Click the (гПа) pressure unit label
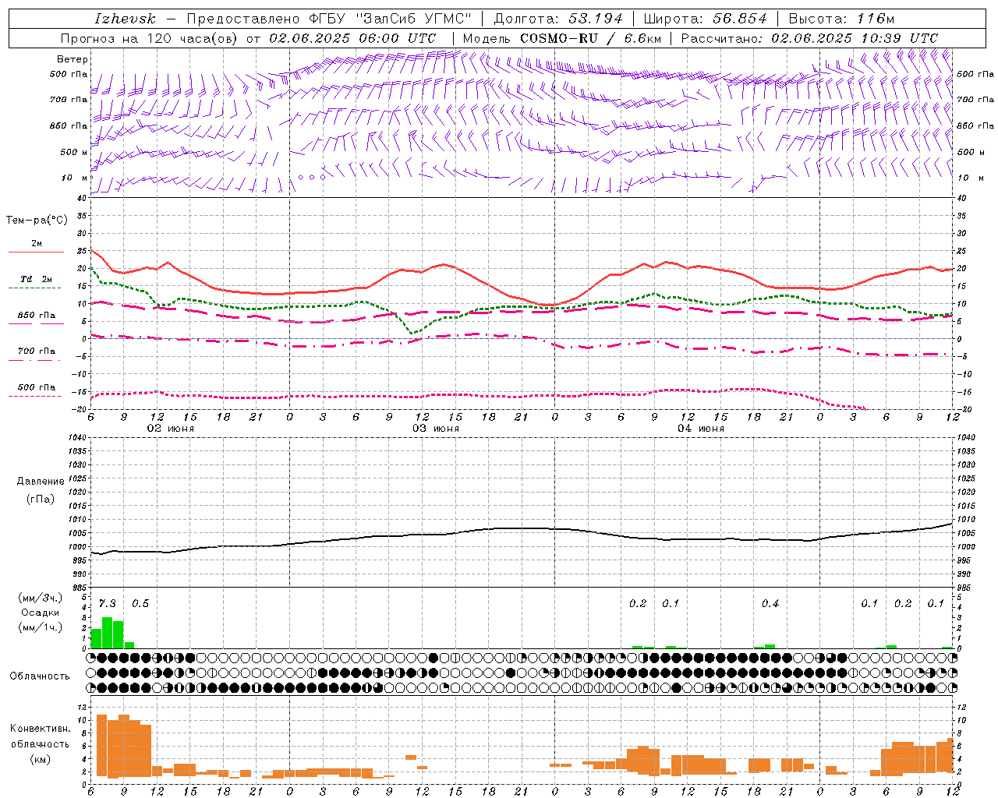998x798 pixels. [x=41, y=500]
